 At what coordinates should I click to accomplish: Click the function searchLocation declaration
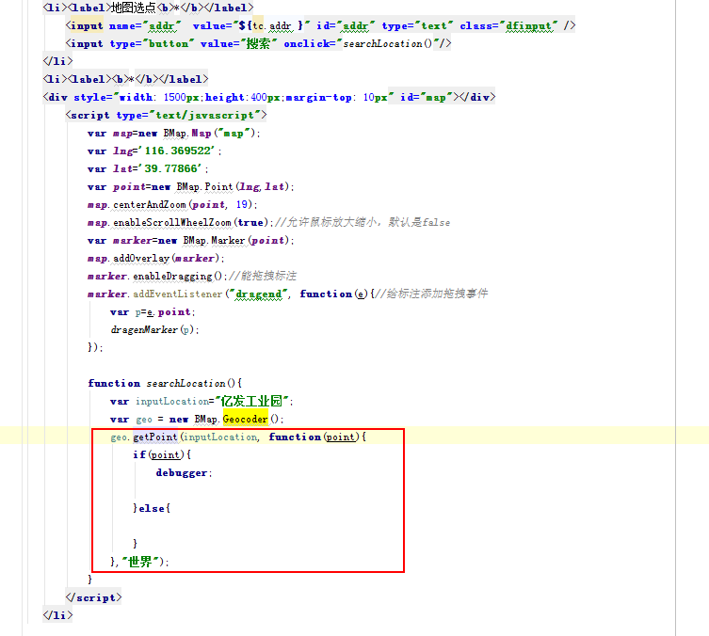[x=165, y=383]
